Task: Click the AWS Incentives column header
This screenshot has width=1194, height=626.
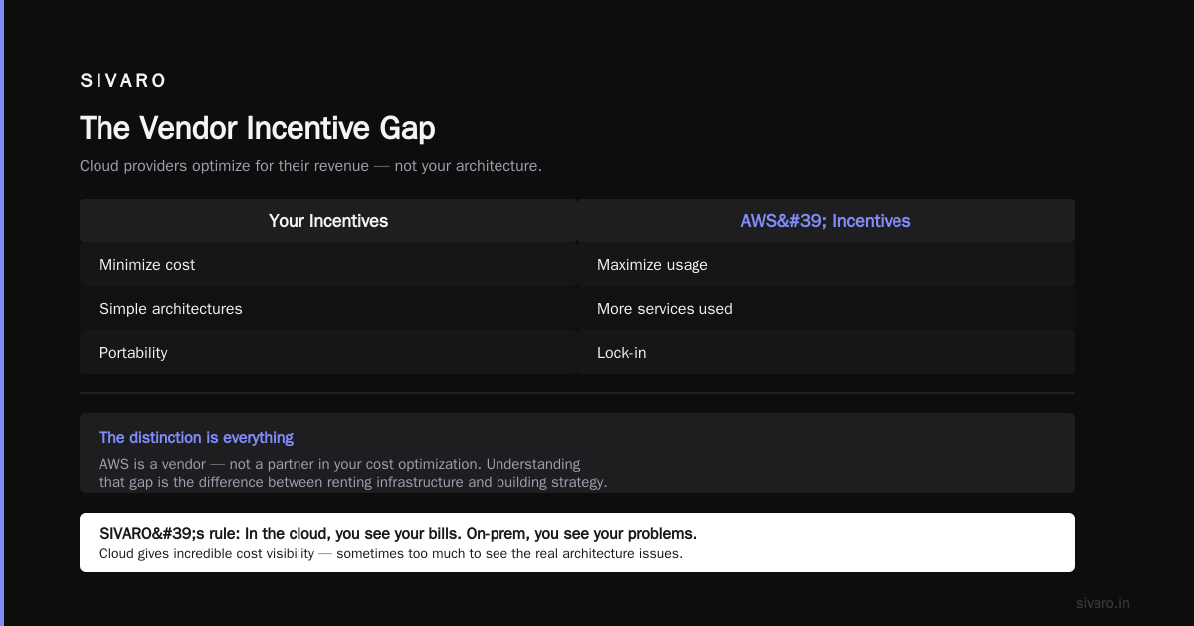Action: coord(826,221)
